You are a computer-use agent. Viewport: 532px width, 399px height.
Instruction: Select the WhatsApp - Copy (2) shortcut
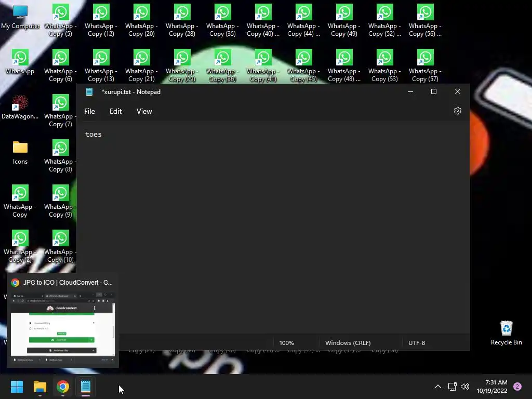click(x=20, y=246)
